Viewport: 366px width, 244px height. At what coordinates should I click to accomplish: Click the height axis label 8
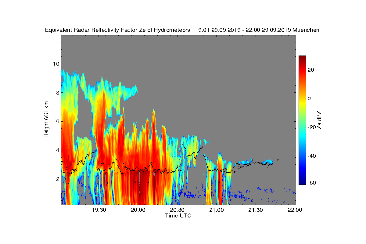click(57, 92)
